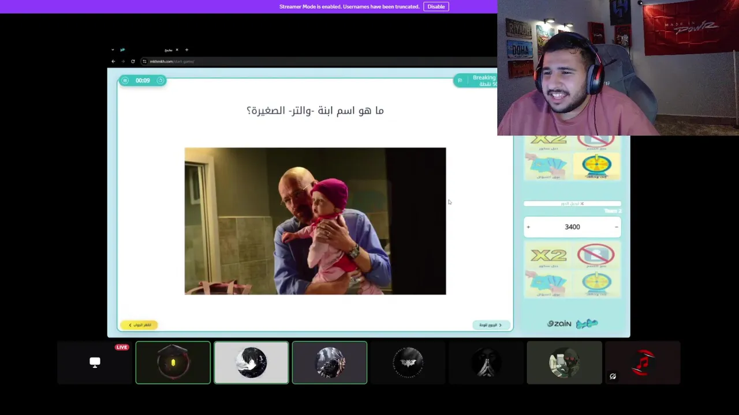Viewport: 739px width, 415px height.
Task: Select participant with praying hands avatar
Action: coord(486,363)
